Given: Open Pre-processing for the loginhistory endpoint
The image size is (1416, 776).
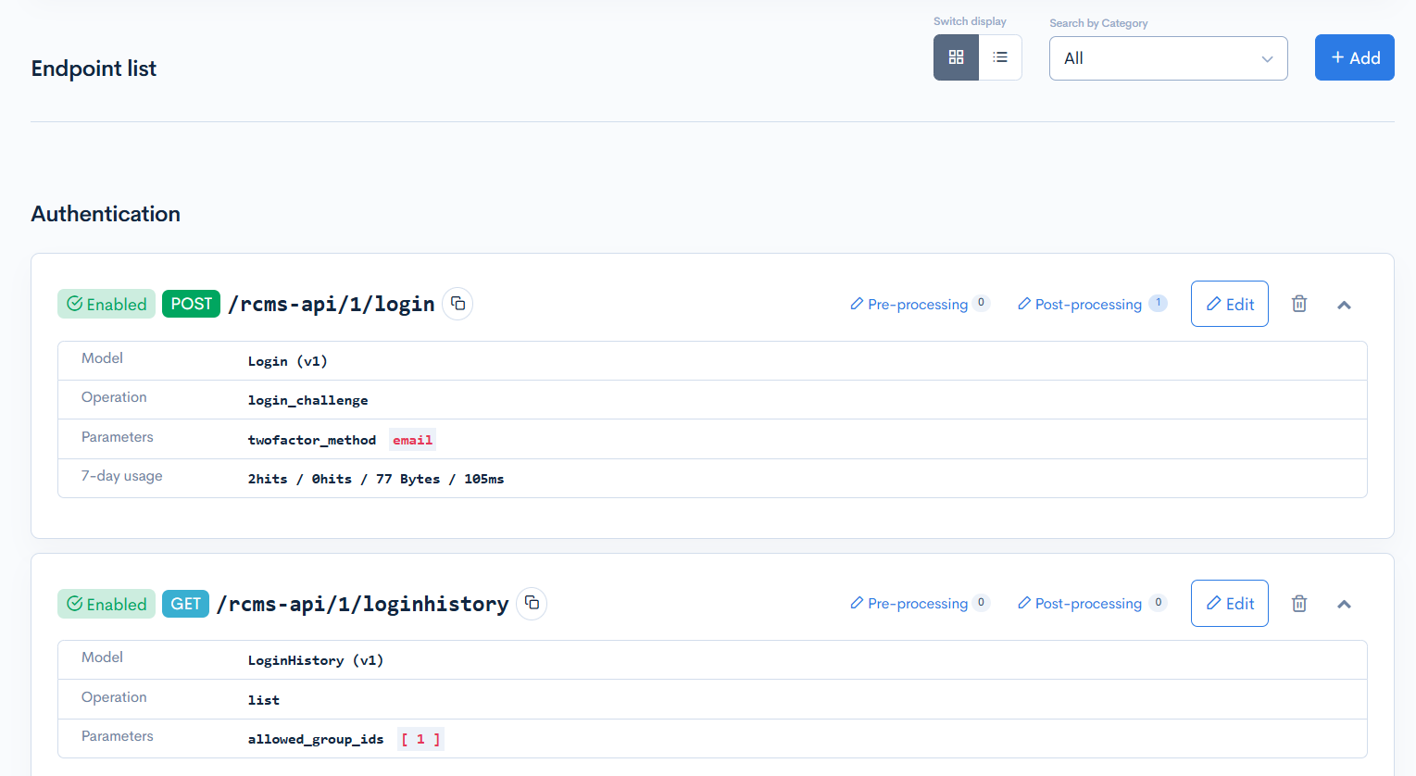Looking at the screenshot, I should pos(911,603).
